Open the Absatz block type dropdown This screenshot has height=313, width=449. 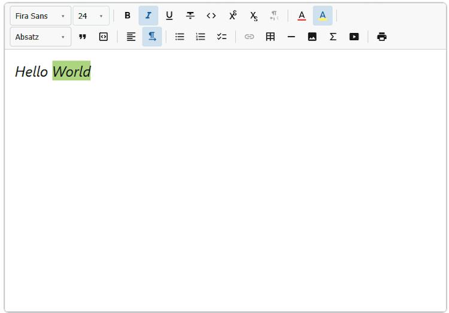[x=40, y=37]
